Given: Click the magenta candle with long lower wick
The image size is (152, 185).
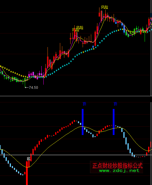Looking at the screenshot, I should [43, 78].
